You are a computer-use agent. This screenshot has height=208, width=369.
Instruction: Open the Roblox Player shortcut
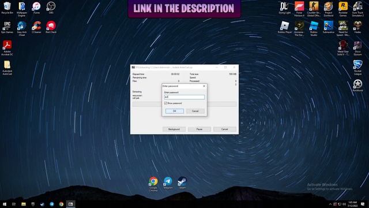284,27
